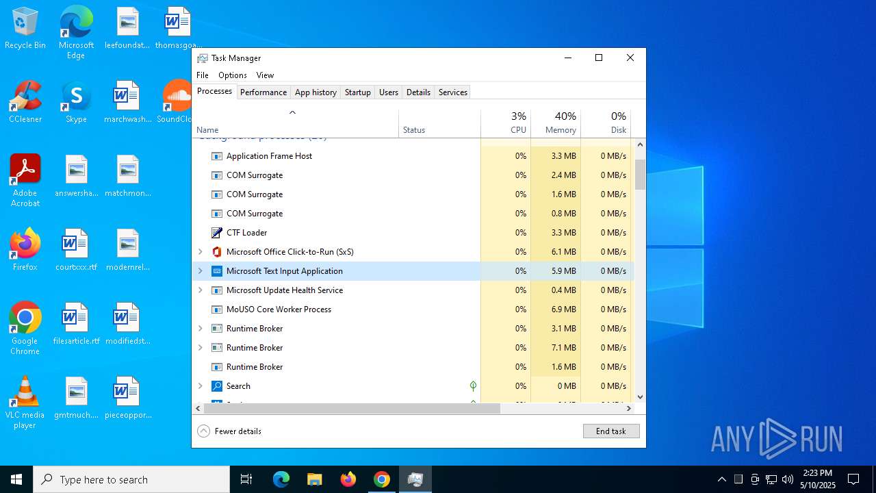Click the scroll up arrow of process list

click(x=640, y=144)
